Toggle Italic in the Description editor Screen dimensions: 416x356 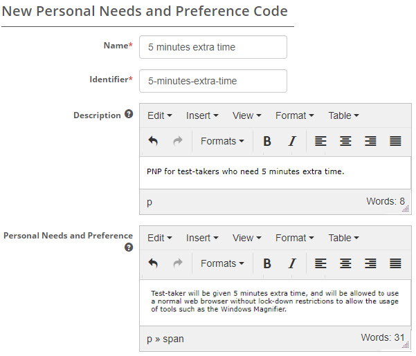tap(292, 141)
